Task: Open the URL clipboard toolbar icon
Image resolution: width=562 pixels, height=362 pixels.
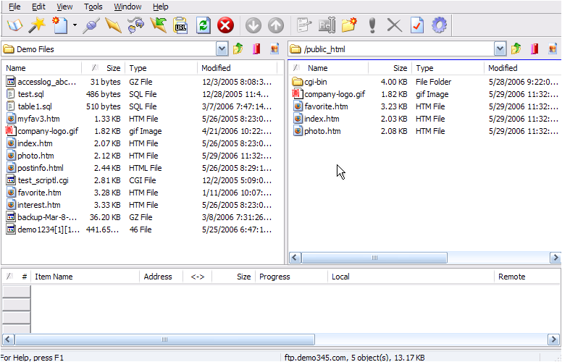Action: (x=181, y=25)
